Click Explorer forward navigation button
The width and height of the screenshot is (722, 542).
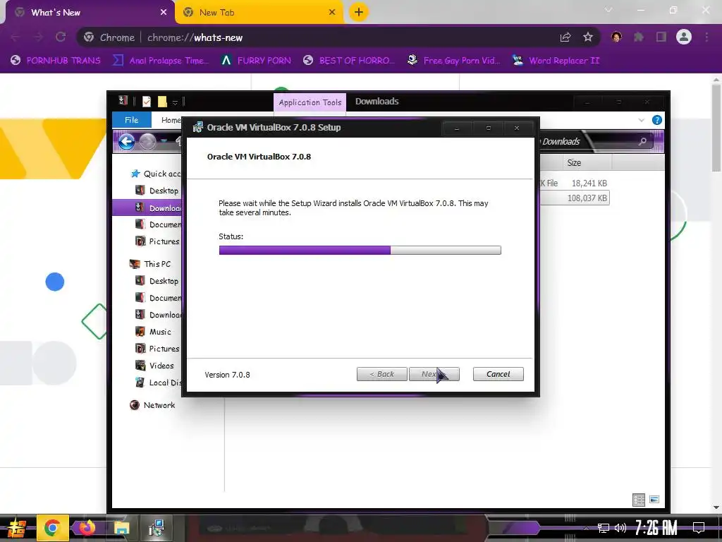click(x=147, y=141)
